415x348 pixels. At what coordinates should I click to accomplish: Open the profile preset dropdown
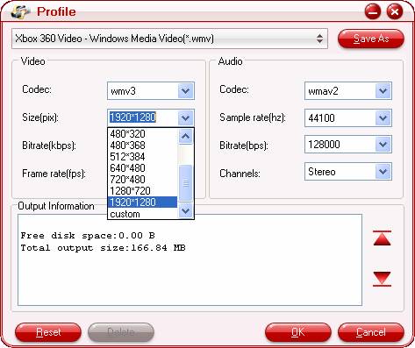(x=169, y=39)
